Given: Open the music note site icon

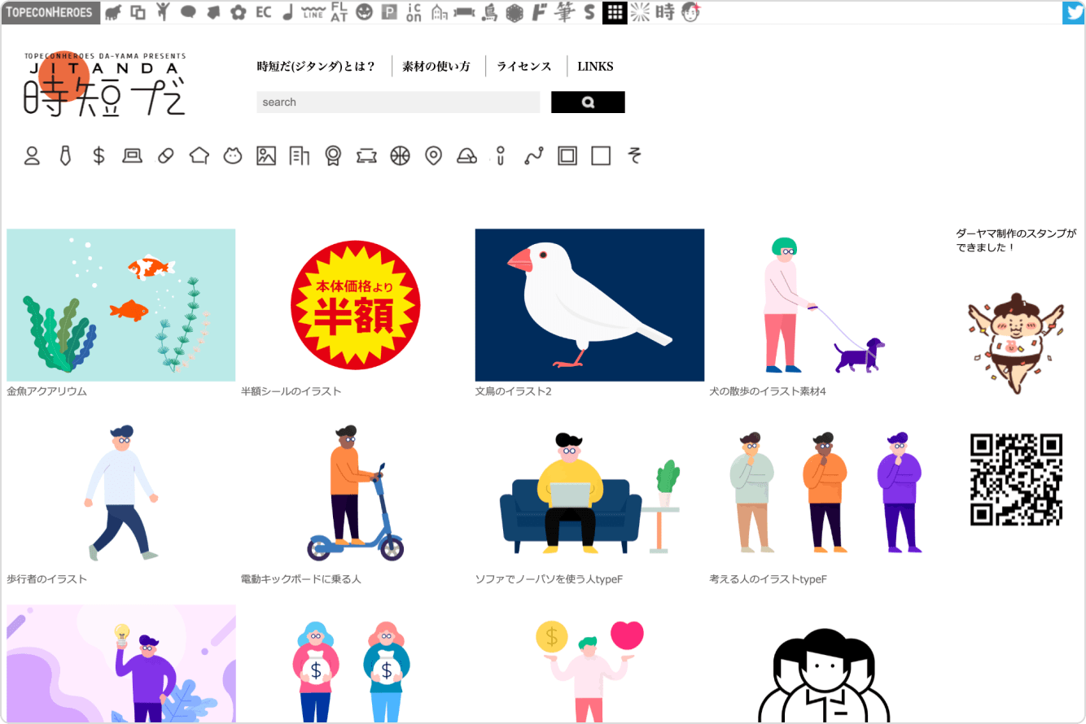Looking at the screenshot, I should pos(287,12).
